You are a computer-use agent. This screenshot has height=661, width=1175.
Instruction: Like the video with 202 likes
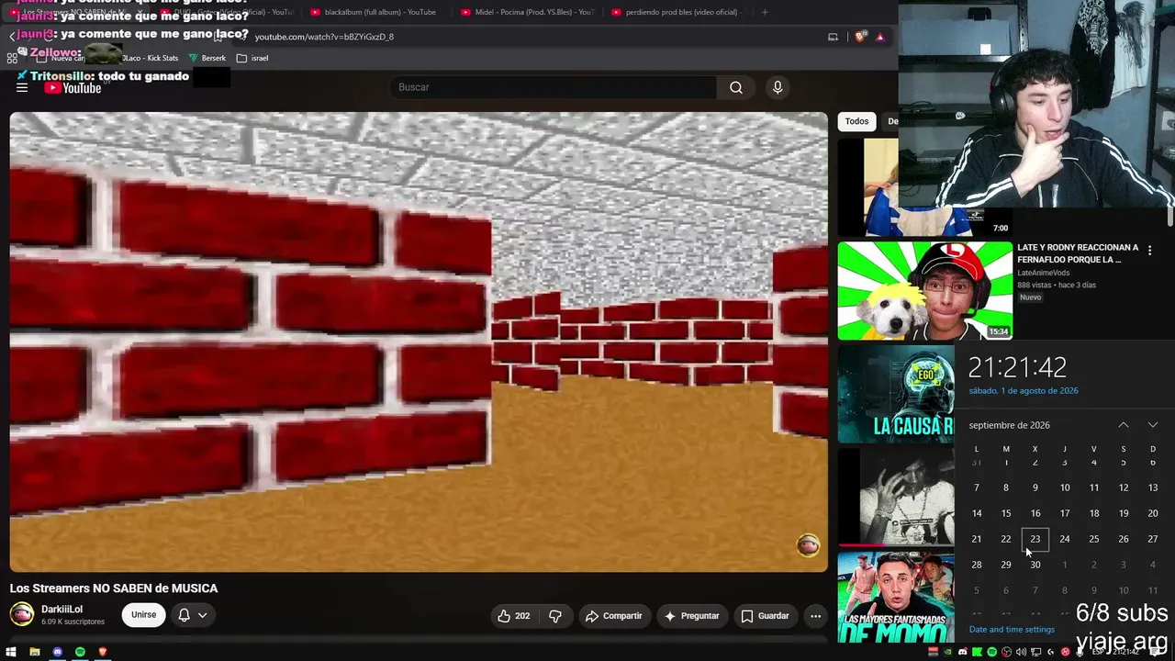click(513, 616)
